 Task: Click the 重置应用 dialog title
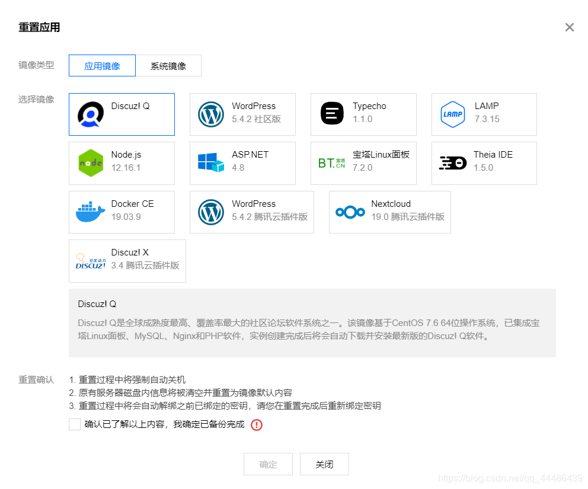coord(39,27)
